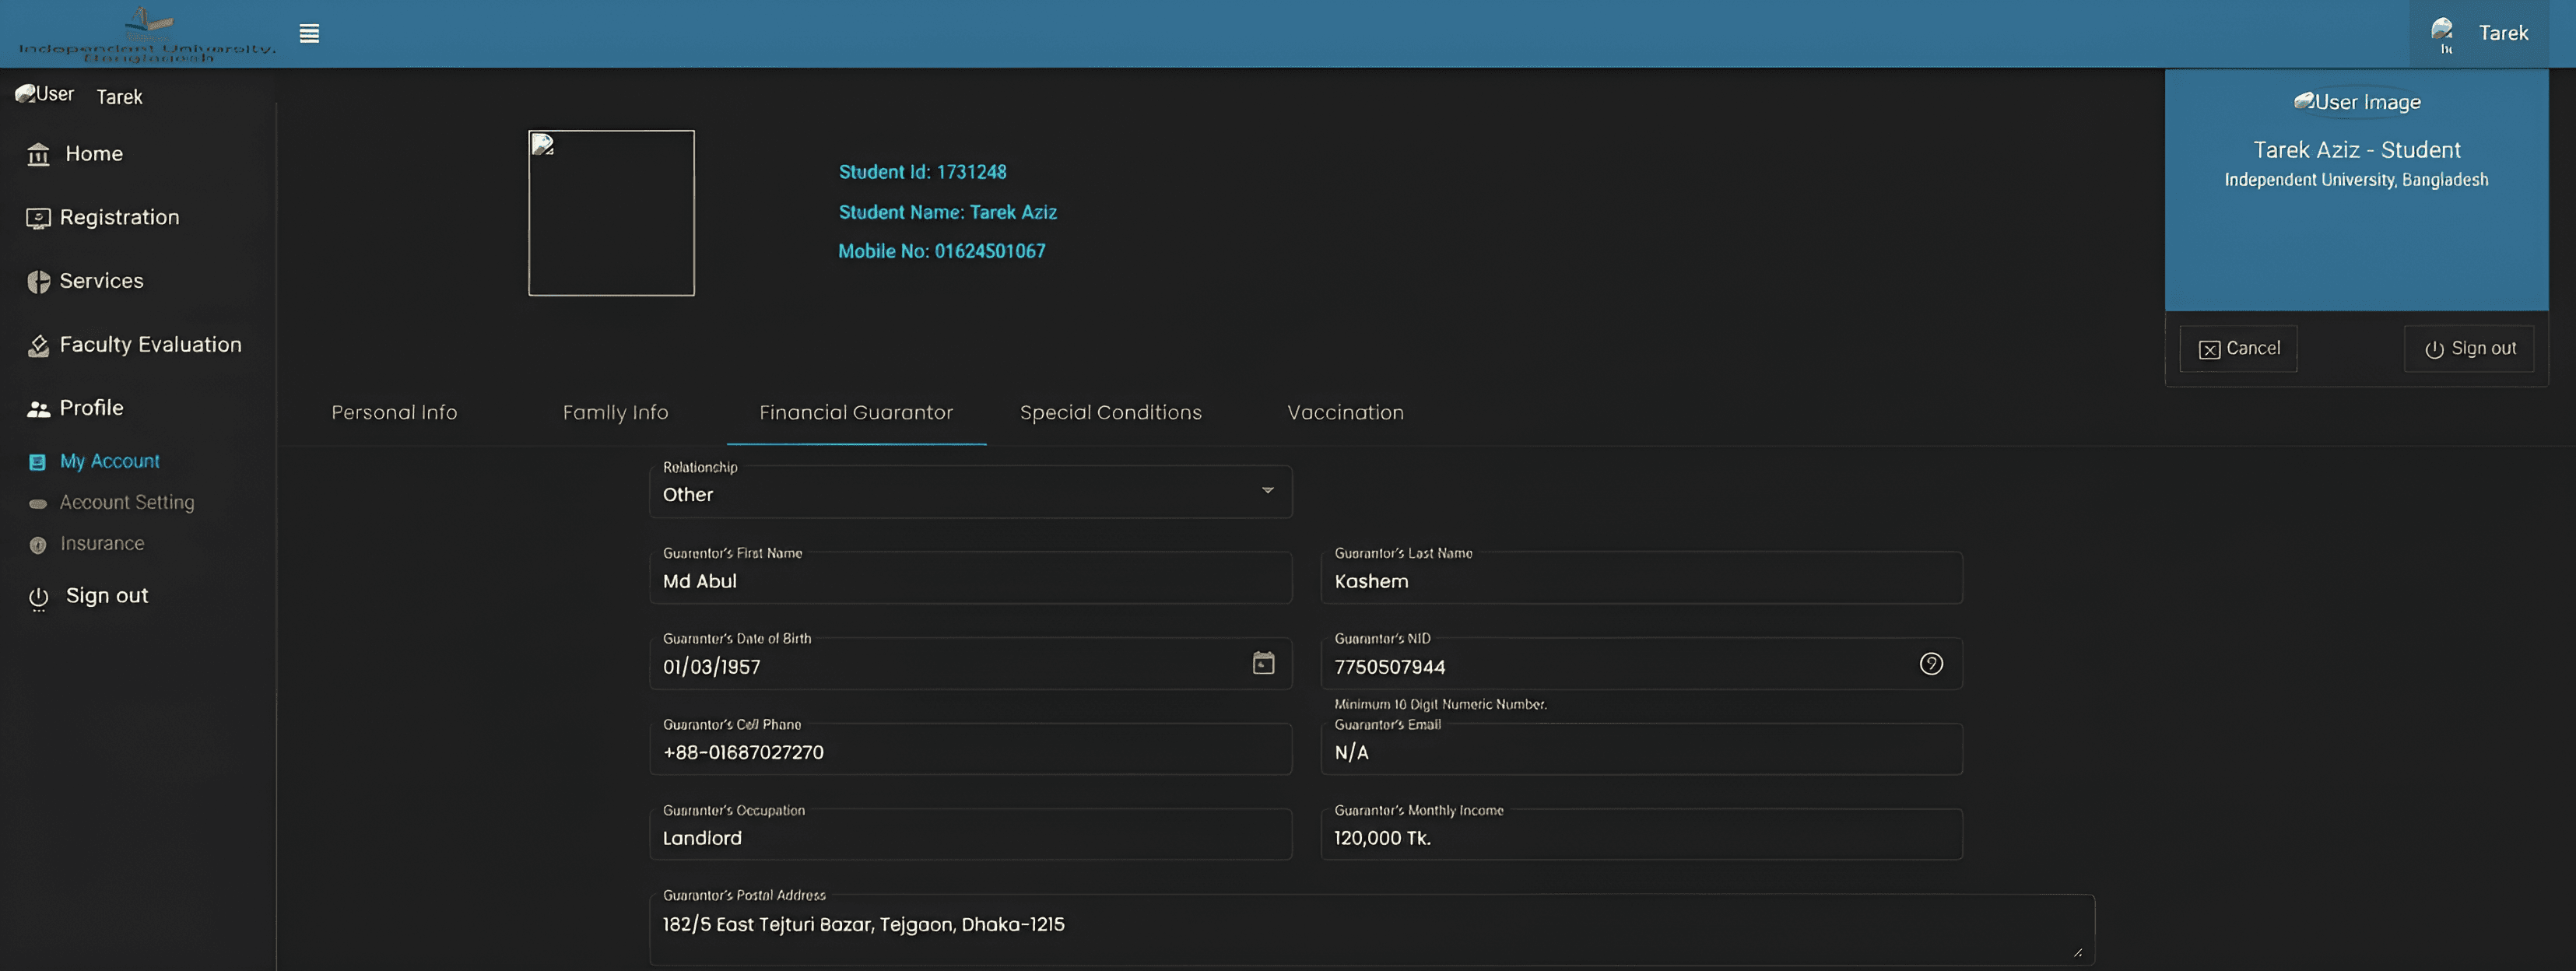The height and width of the screenshot is (971, 2576).
Task: Click the calendar icon for Date of Birth
Action: coord(1263,663)
